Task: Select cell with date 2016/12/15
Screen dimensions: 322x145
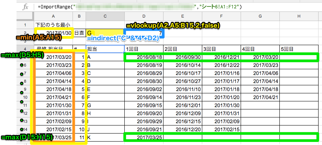Action: pyautogui.click(x=183, y=121)
